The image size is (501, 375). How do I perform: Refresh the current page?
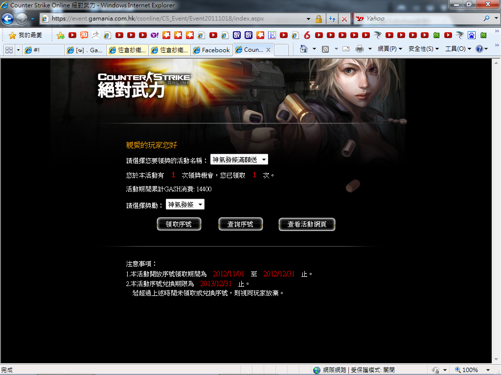click(332, 19)
